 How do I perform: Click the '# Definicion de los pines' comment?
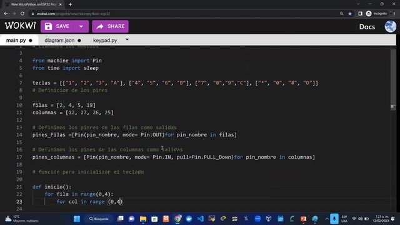[70, 90]
